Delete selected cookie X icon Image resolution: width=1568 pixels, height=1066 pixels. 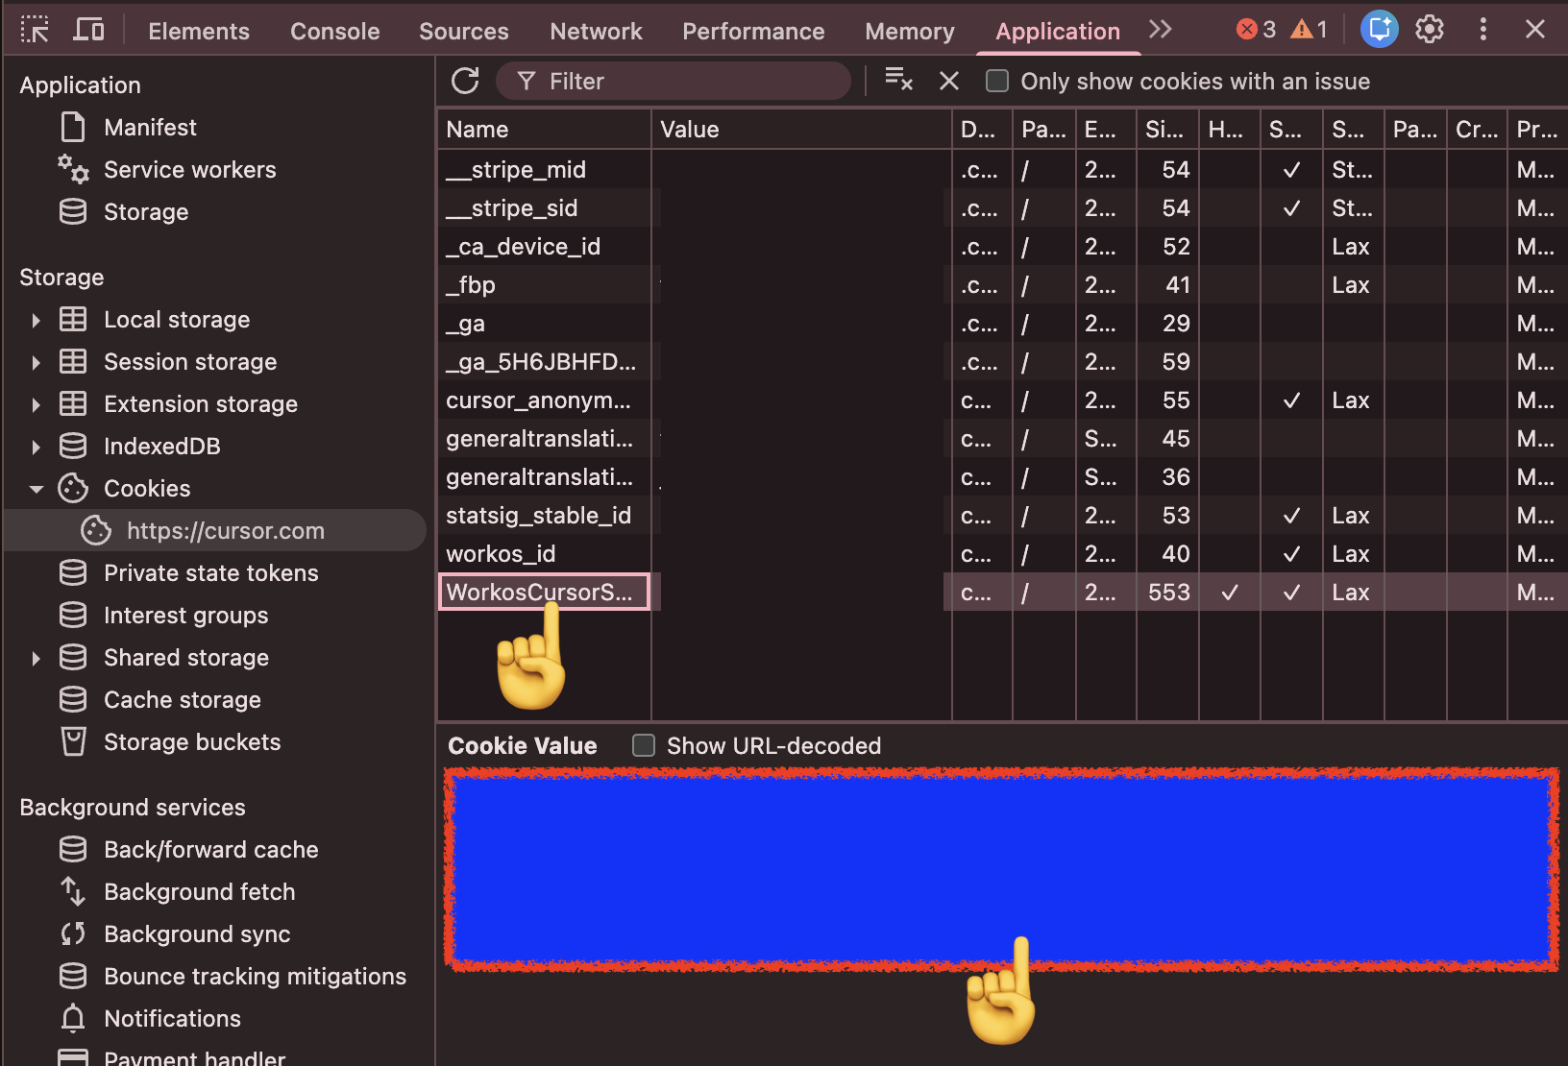(x=949, y=81)
